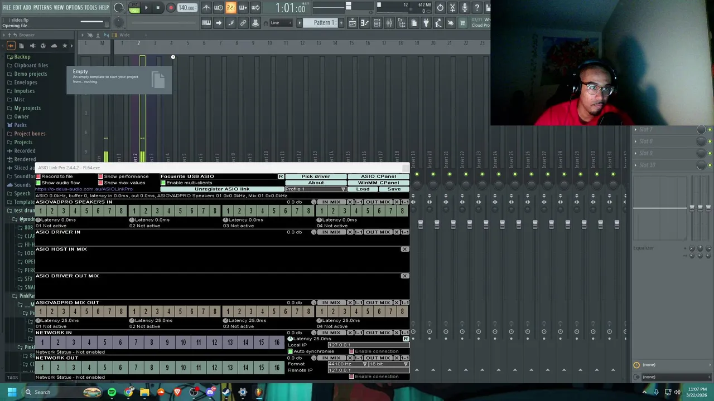The image size is (714, 401).
Task: Click the About button in ASIO Link Pro
Action: coord(316,183)
